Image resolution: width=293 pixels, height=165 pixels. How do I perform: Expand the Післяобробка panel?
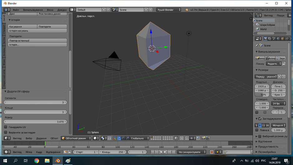pos(257,152)
